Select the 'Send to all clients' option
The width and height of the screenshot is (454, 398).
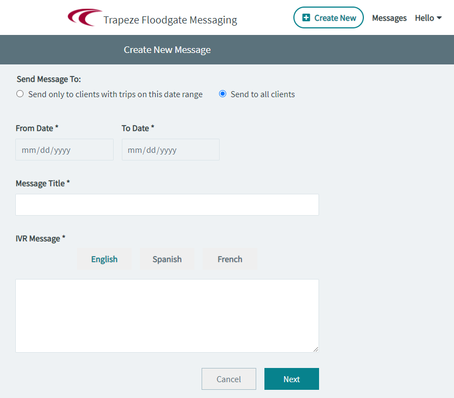(x=222, y=93)
